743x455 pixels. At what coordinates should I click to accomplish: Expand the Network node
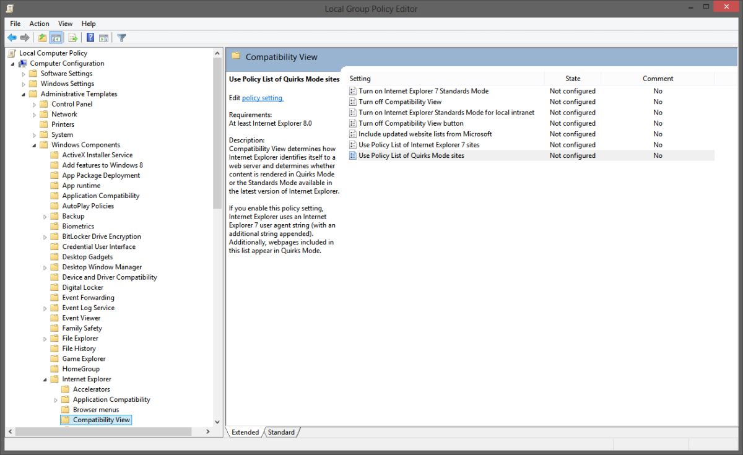point(35,115)
